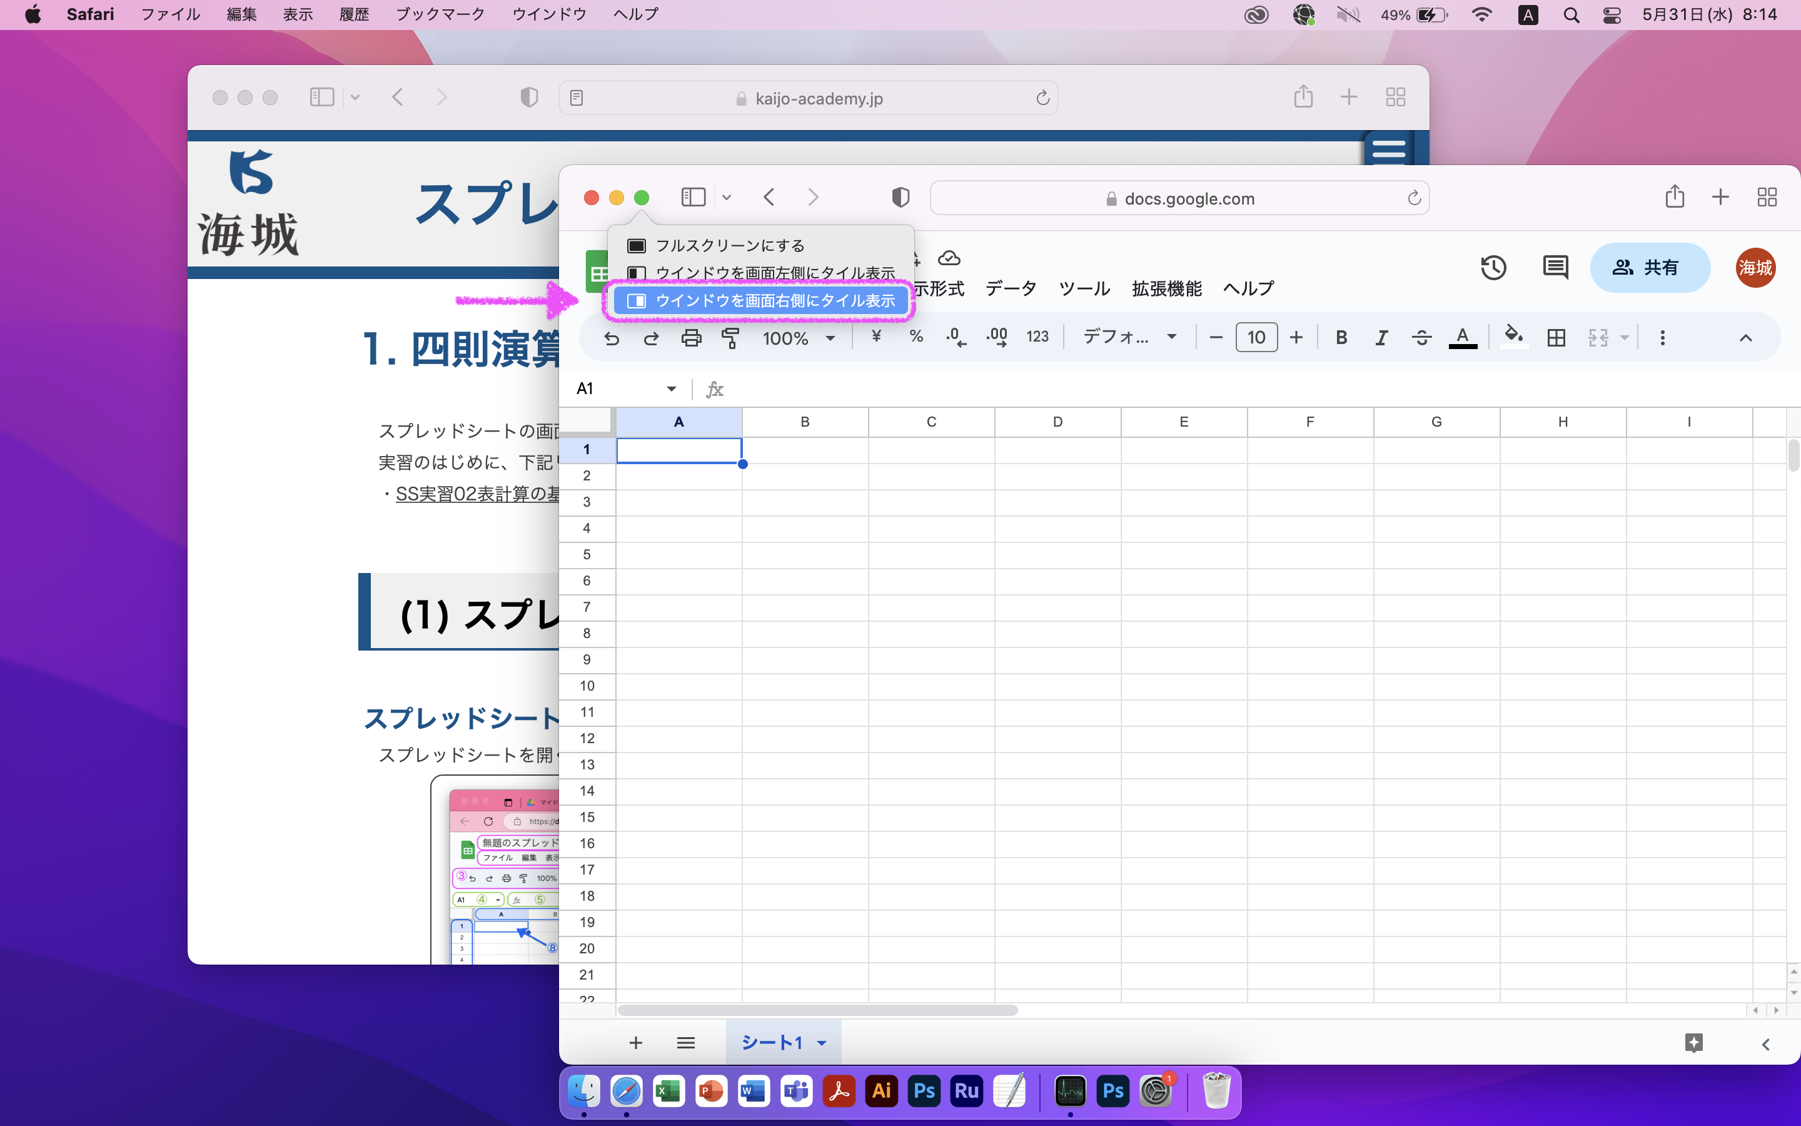Open the 履歴 menu in the menu bar
Screen dimensions: 1801x1126
click(x=354, y=14)
